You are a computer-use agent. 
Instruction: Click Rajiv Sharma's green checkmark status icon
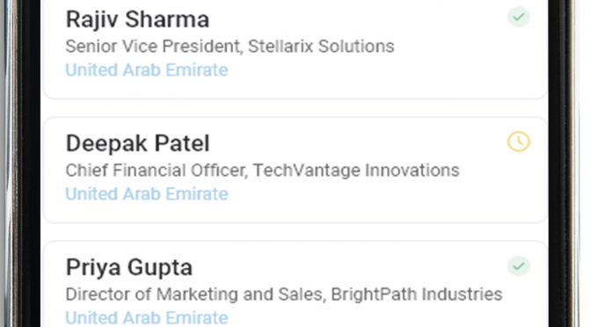[519, 17]
